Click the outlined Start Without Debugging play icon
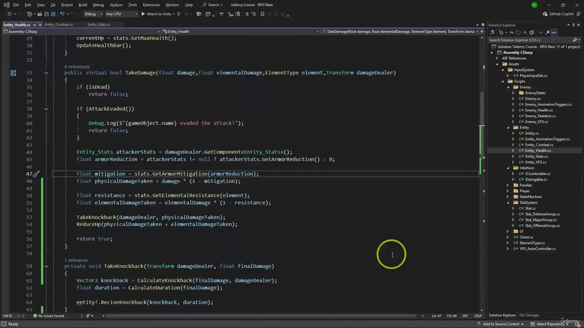The height and width of the screenshot is (328, 584). pyautogui.click(x=179, y=14)
